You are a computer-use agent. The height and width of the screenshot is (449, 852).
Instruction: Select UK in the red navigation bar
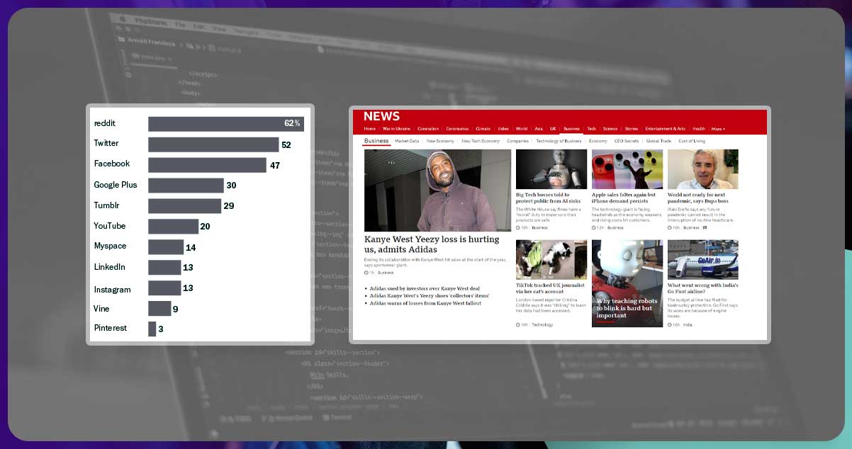pyautogui.click(x=553, y=129)
